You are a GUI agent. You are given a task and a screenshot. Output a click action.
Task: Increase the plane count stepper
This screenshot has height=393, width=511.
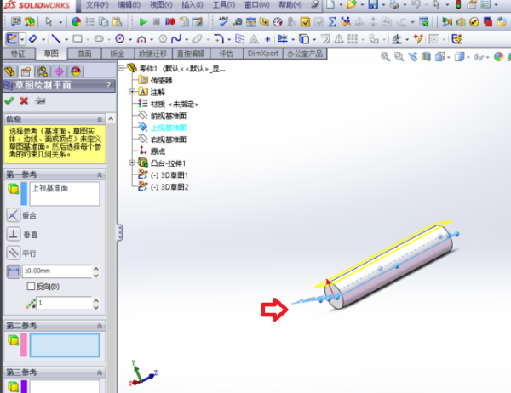(x=95, y=300)
